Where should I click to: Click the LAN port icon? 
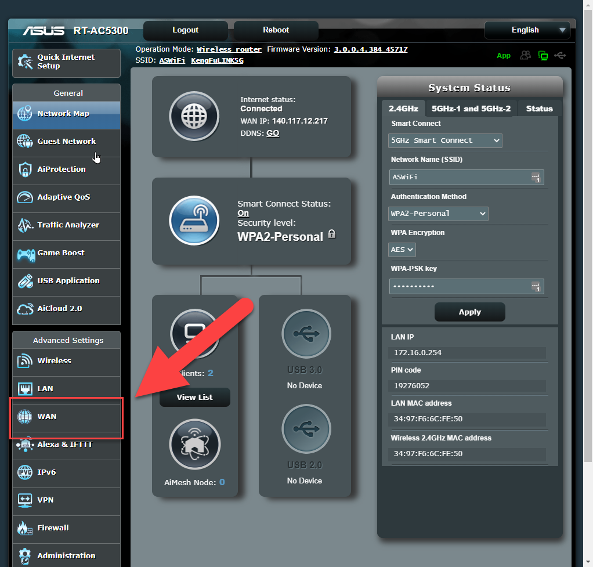(x=25, y=389)
